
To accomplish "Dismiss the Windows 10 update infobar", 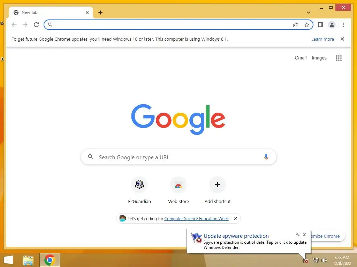I will click(x=342, y=39).
